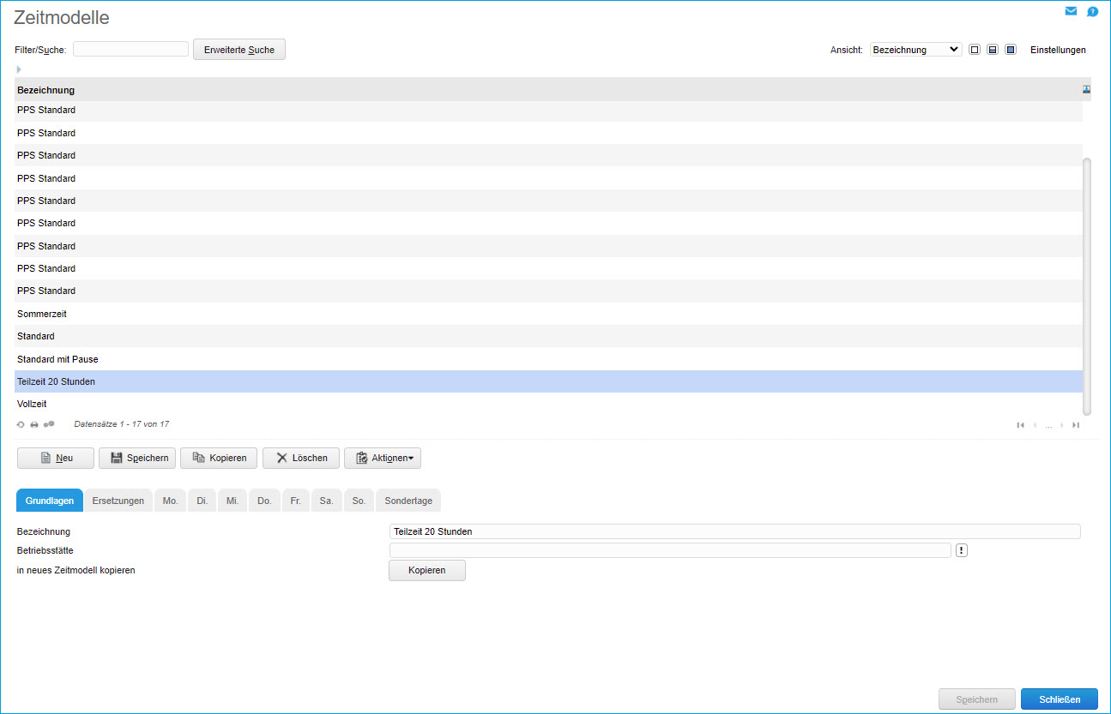The width and height of the screenshot is (1111, 714).
Task: Click the refresh icon below the list
Action: click(x=21, y=424)
